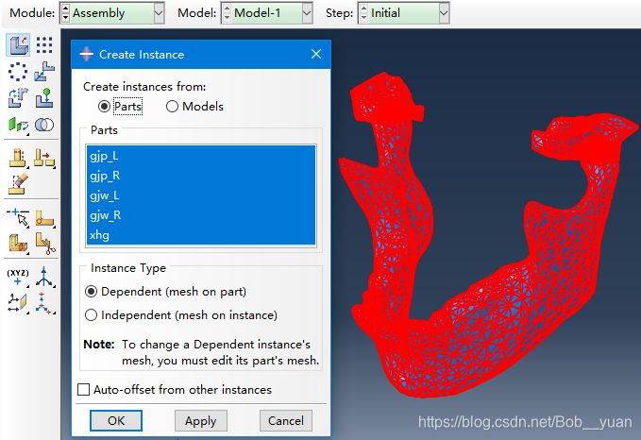
Task: Select the Create Datum Axis tool
Action: 44,278
